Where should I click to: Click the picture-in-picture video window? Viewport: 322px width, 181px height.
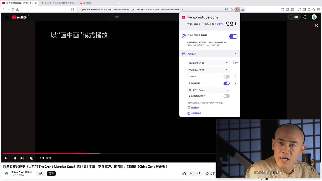268,149
